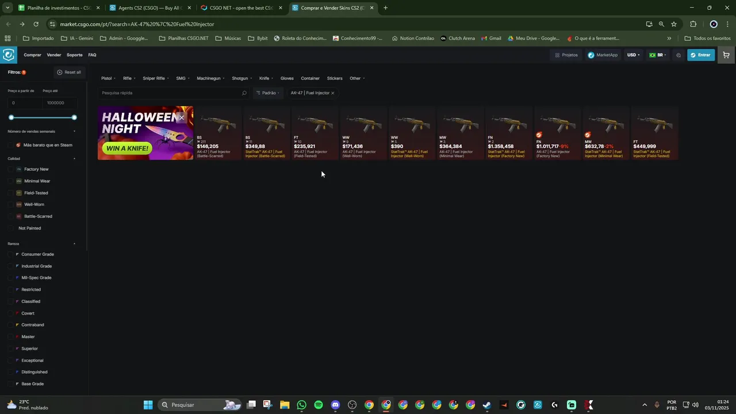
Task: Check the Field-Tested quality filter
Action: [10, 193]
